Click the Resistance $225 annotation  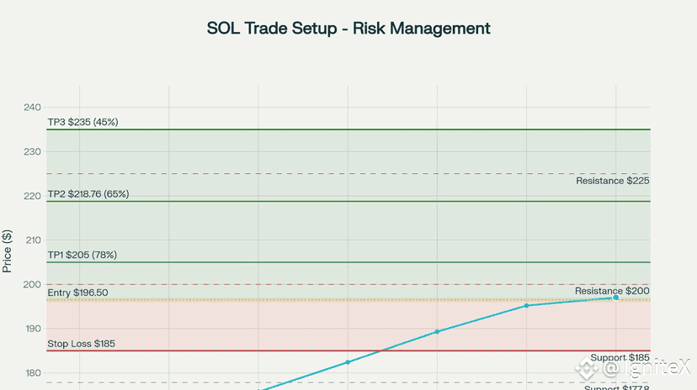(613, 181)
